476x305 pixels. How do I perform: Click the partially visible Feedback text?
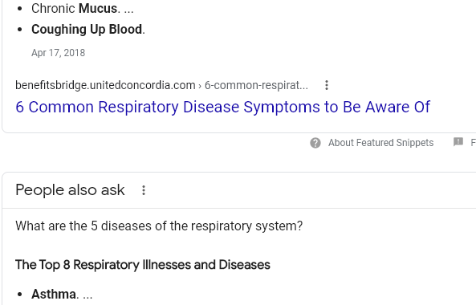(x=473, y=143)
